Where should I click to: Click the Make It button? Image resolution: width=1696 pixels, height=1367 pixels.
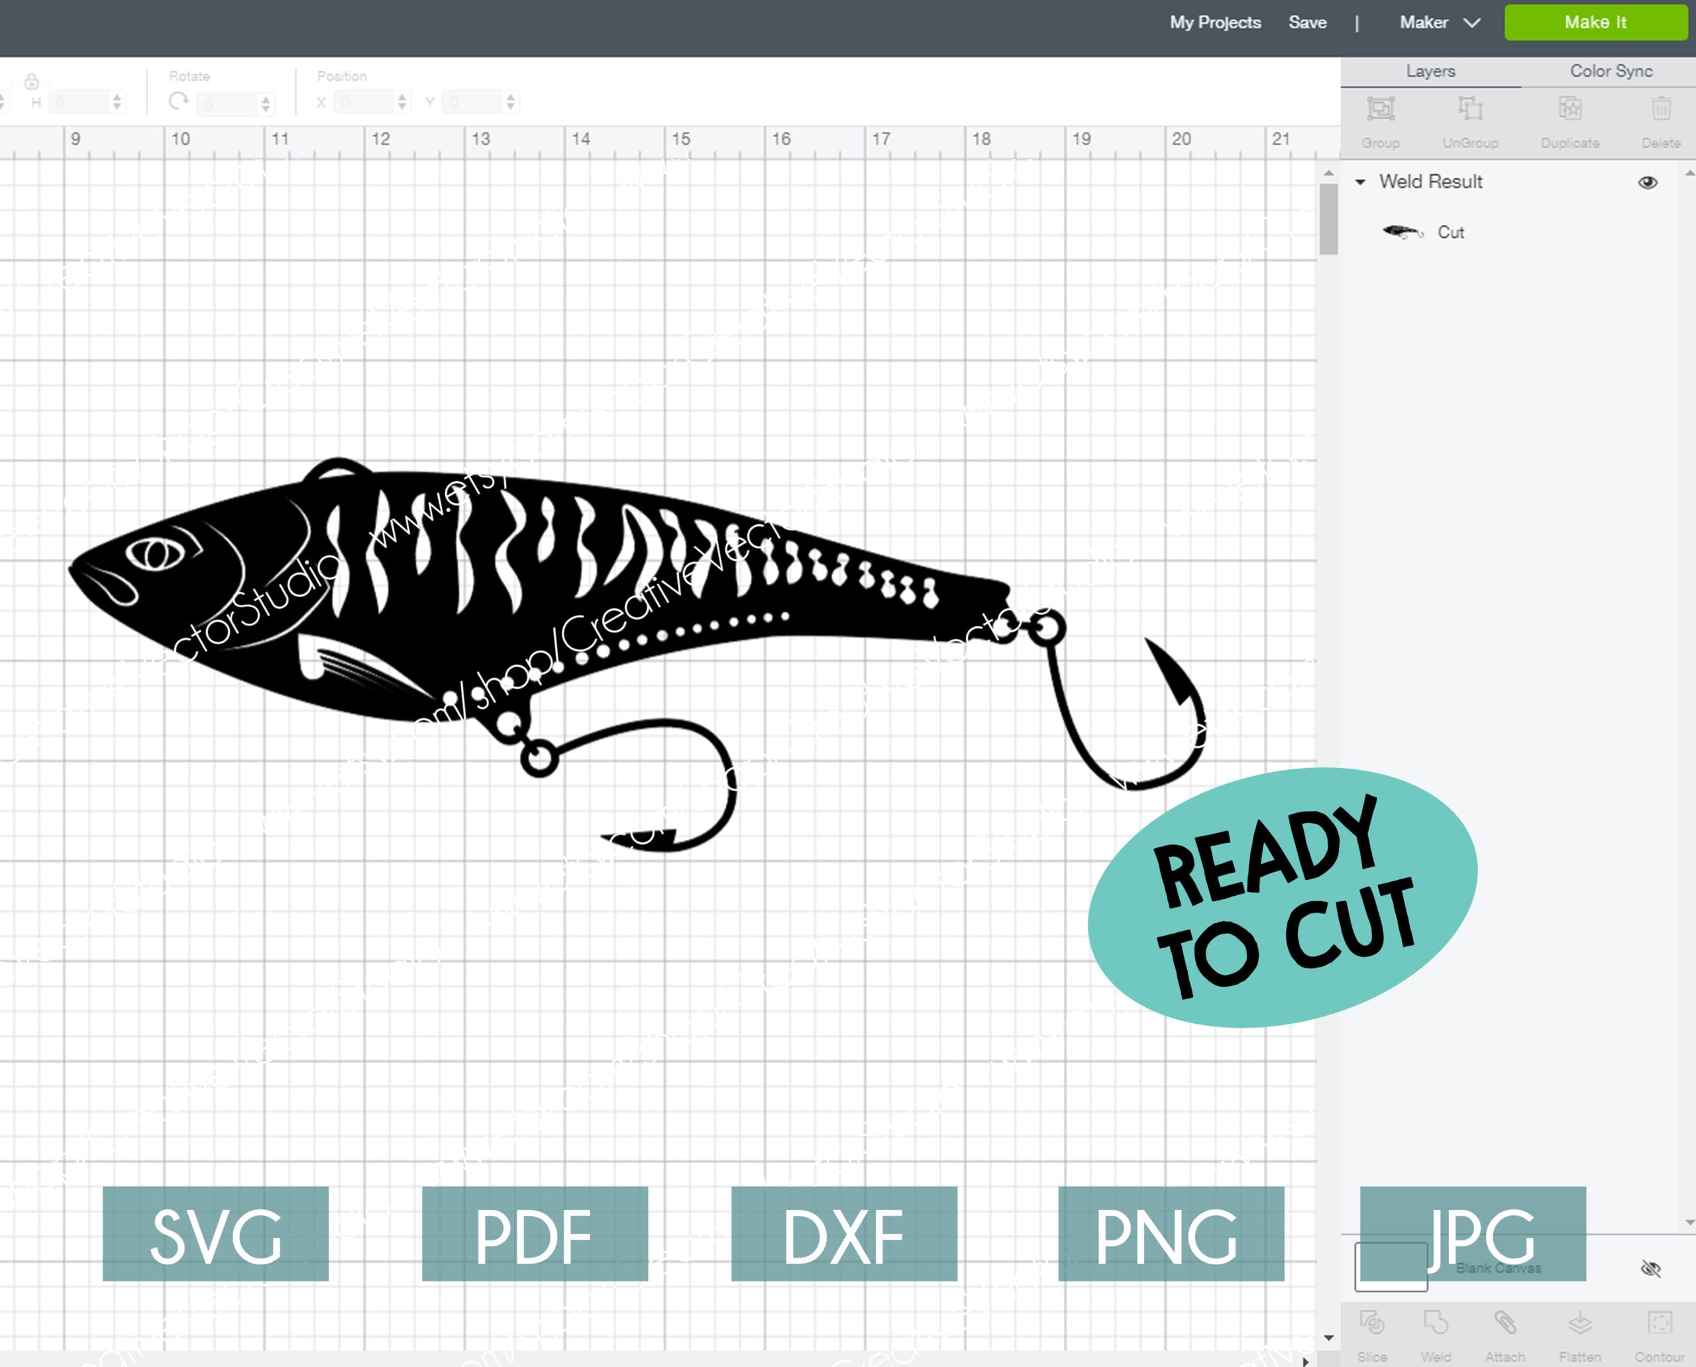(1596, 22)
